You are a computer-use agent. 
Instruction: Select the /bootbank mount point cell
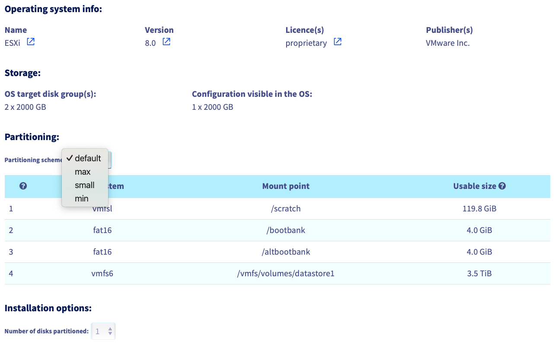point(286,230)
